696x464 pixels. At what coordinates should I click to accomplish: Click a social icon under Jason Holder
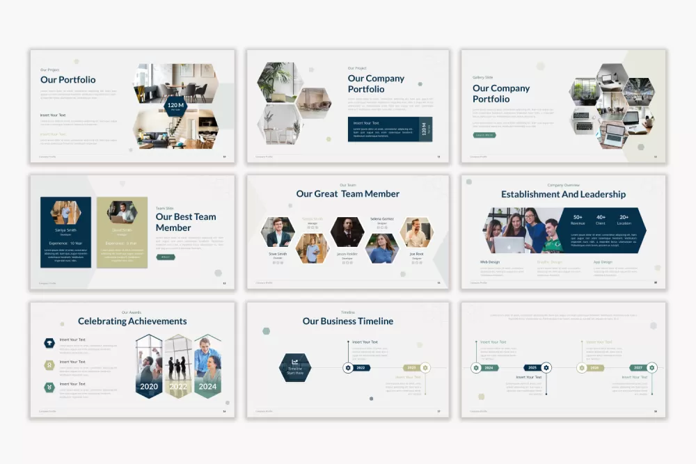click(x=347, y=264)
